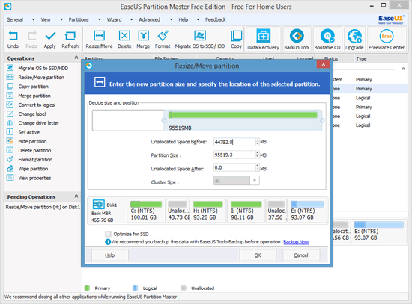Screen dimensions: 412x304
Task: Click the Copy toolbar icon
Action: pos(236,36)
